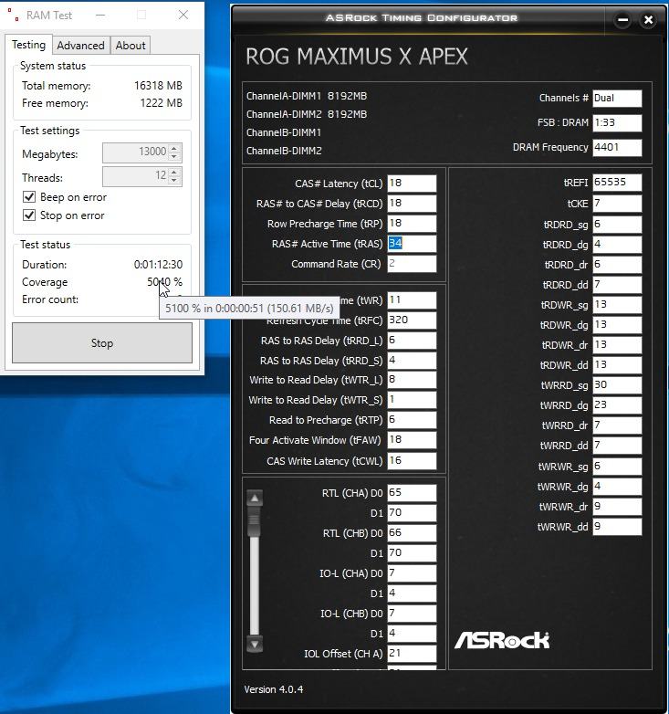The width and height of the screenshot is (669, 714).
Task: Click the tWTR_S value field
Action: click(x=412, y=399)
